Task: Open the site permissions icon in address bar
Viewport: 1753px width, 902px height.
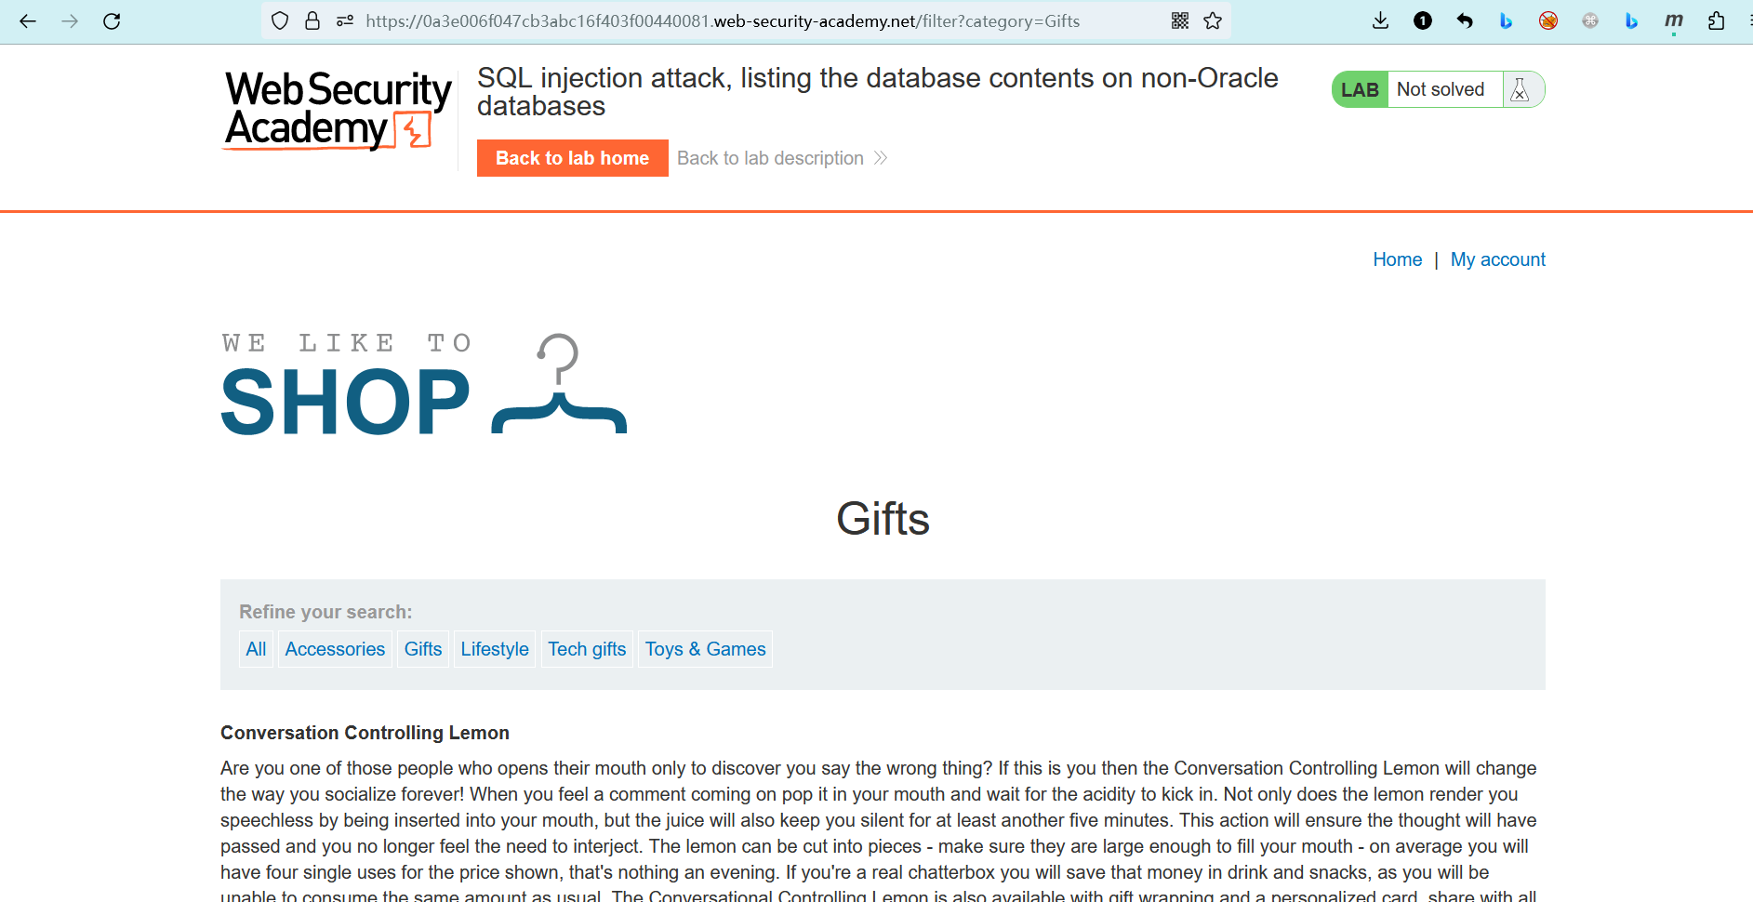Action: point(345,21)
